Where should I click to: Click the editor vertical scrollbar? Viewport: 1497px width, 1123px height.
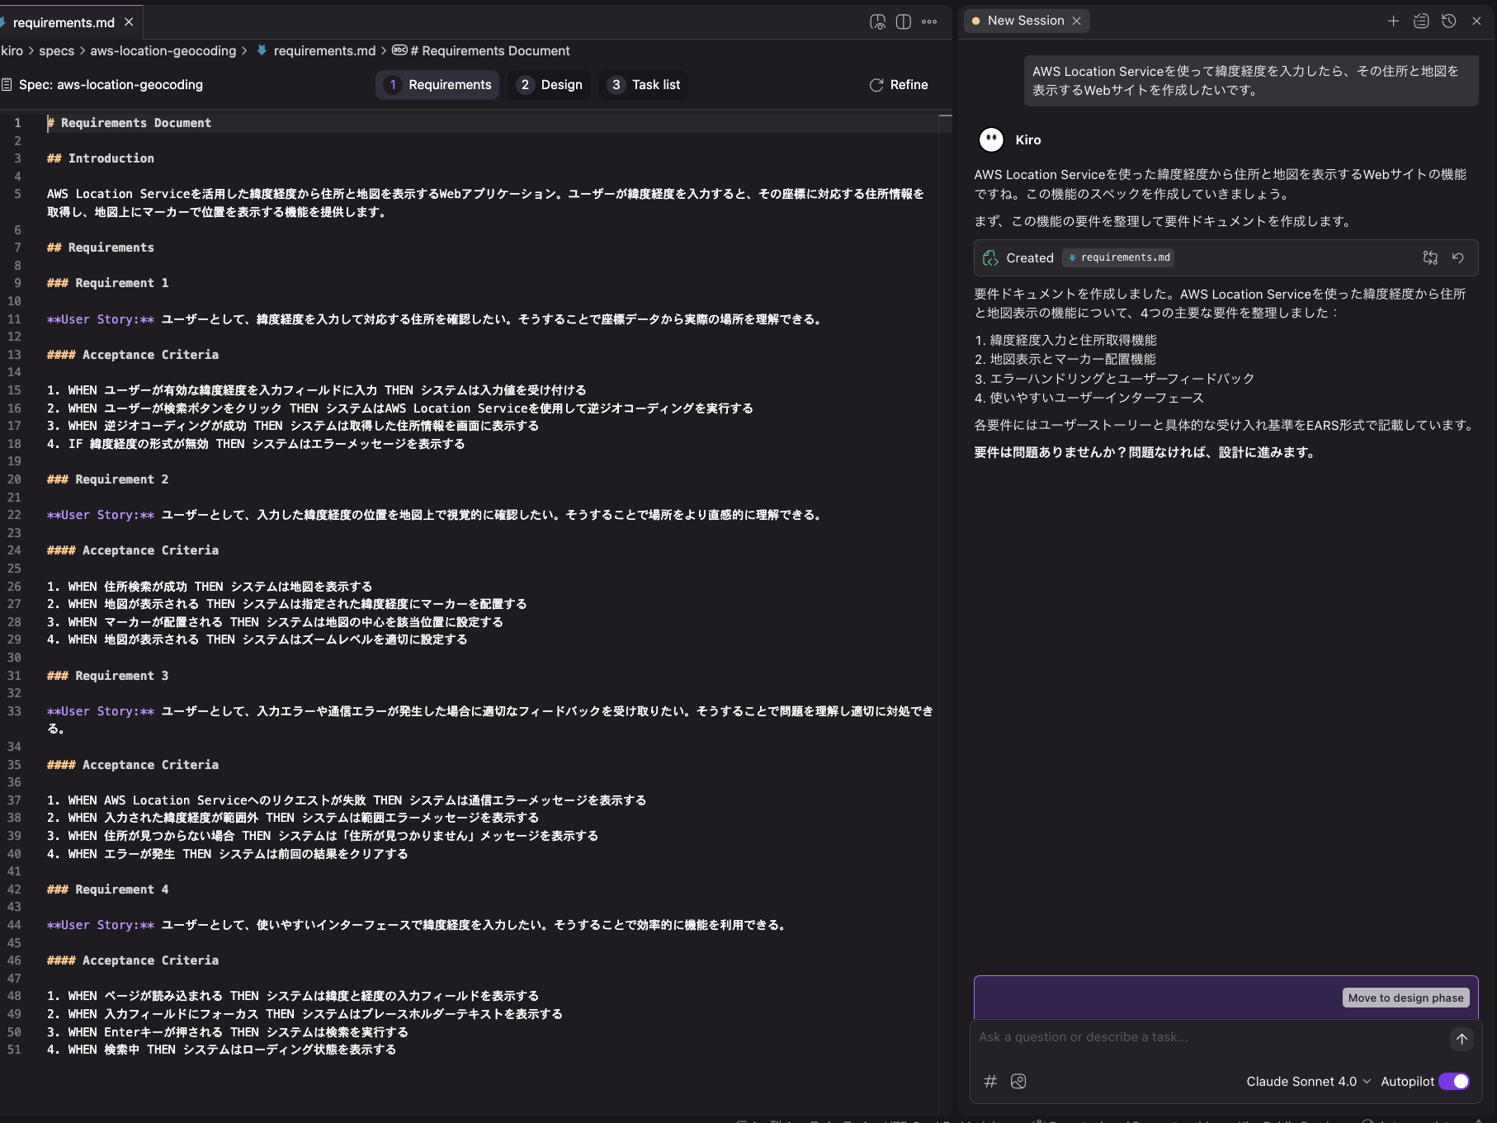click(946, 611)
